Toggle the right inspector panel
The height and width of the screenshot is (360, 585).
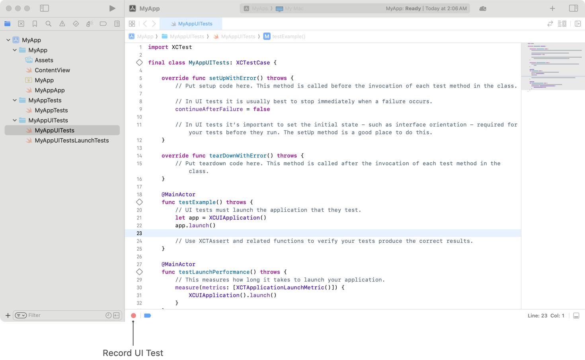click(573, 8)
